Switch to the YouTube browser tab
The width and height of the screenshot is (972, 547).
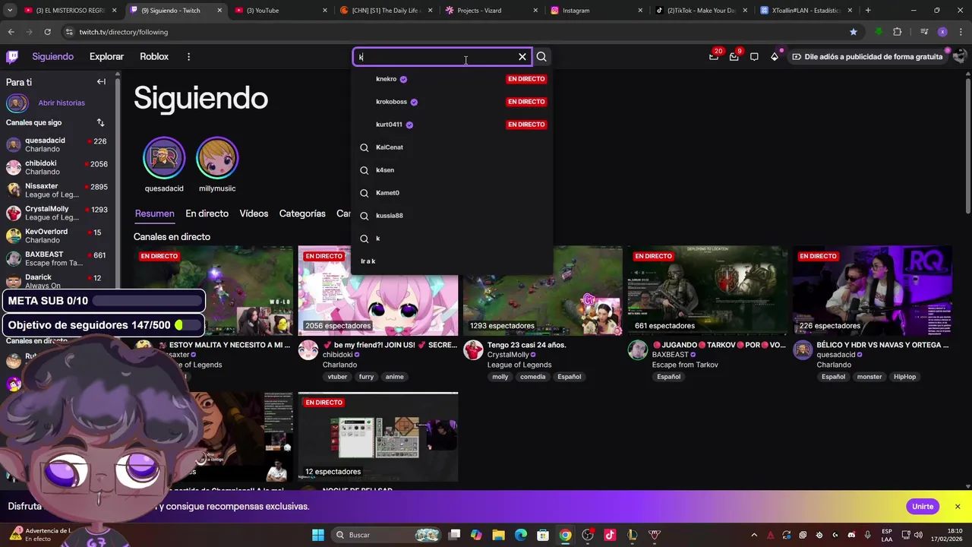tap(279, 11)
